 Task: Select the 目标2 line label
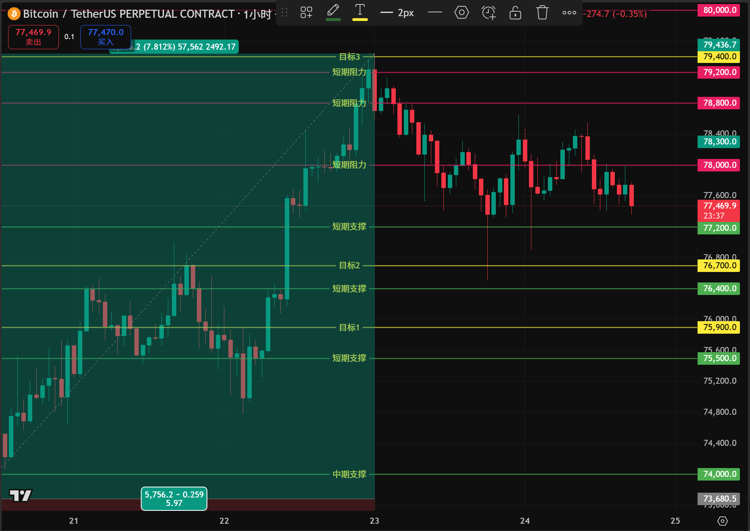(x=349, y=265)
